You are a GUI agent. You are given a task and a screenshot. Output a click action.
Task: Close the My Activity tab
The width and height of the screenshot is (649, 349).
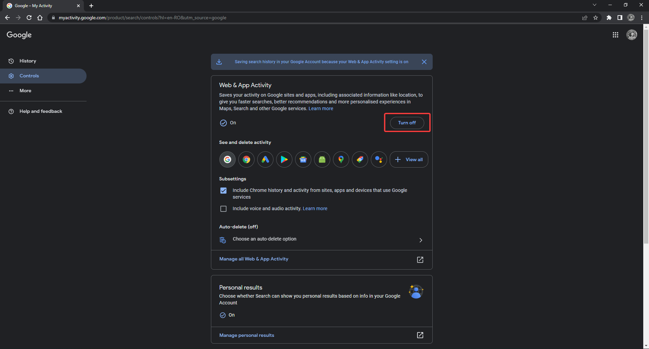(78, 6)
